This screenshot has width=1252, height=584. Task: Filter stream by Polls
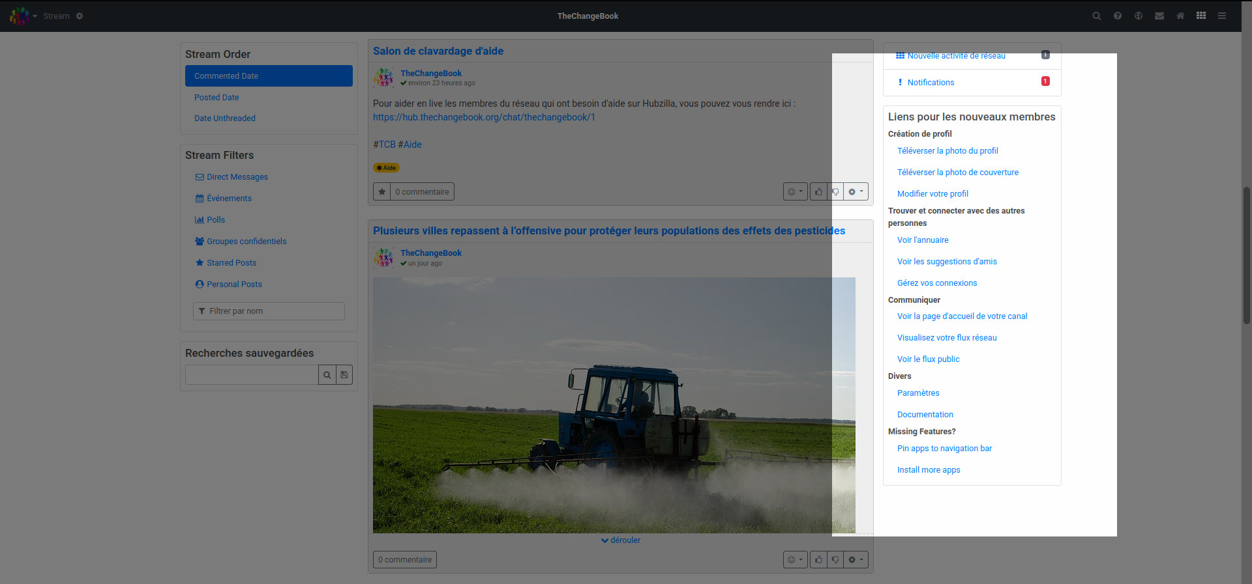point(210,220)
